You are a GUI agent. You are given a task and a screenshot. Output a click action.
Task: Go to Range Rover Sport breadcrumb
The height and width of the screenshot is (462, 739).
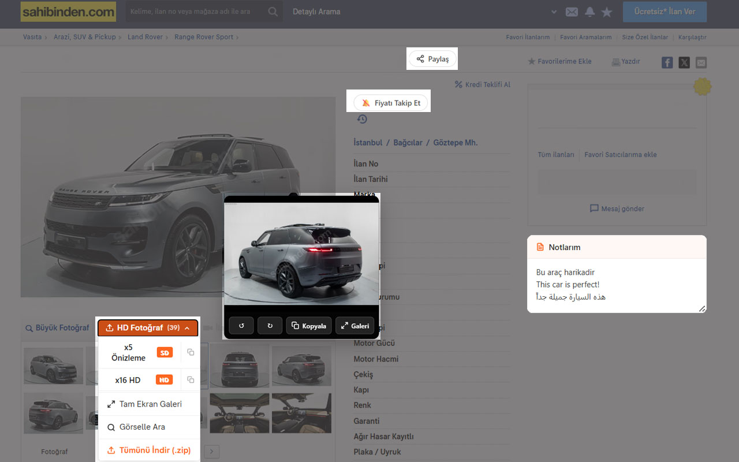(x=204, y=37)
